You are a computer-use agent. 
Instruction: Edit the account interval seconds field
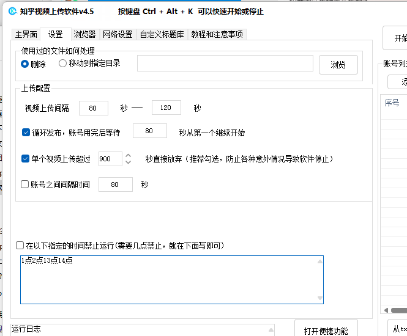tap(116, 184)
